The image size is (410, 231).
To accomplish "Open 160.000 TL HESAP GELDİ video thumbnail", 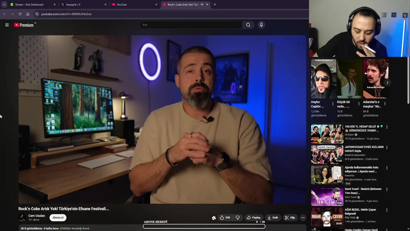I will pos(327,134).
